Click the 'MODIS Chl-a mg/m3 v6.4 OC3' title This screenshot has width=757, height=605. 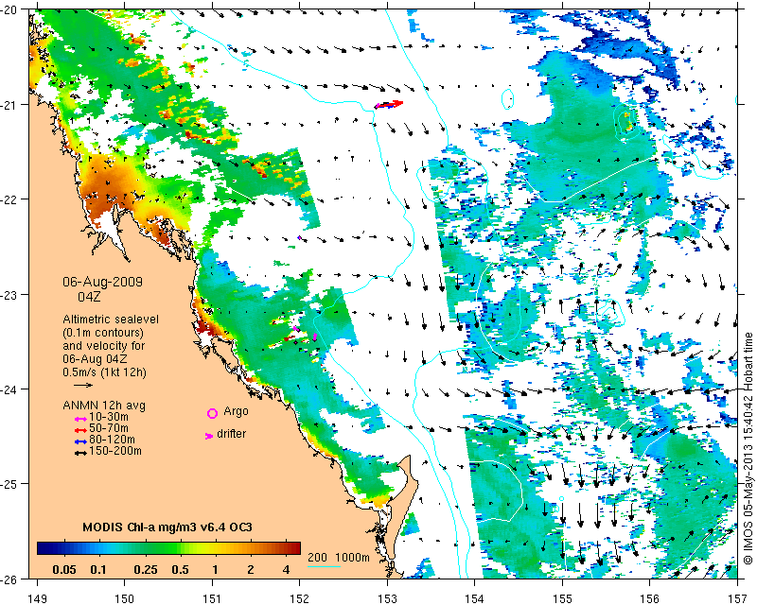tap(167, 527)
